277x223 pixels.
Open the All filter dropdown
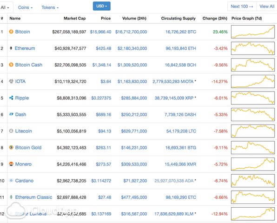(5, 7)
